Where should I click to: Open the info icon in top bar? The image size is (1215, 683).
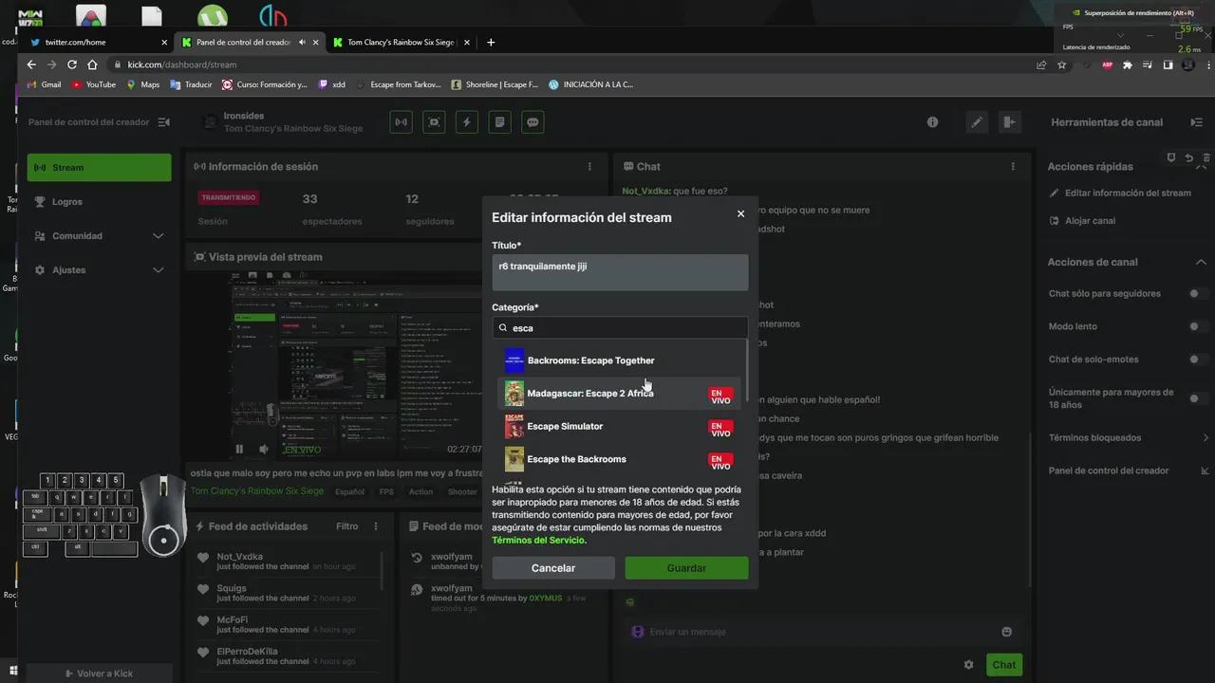pos(932,122)
